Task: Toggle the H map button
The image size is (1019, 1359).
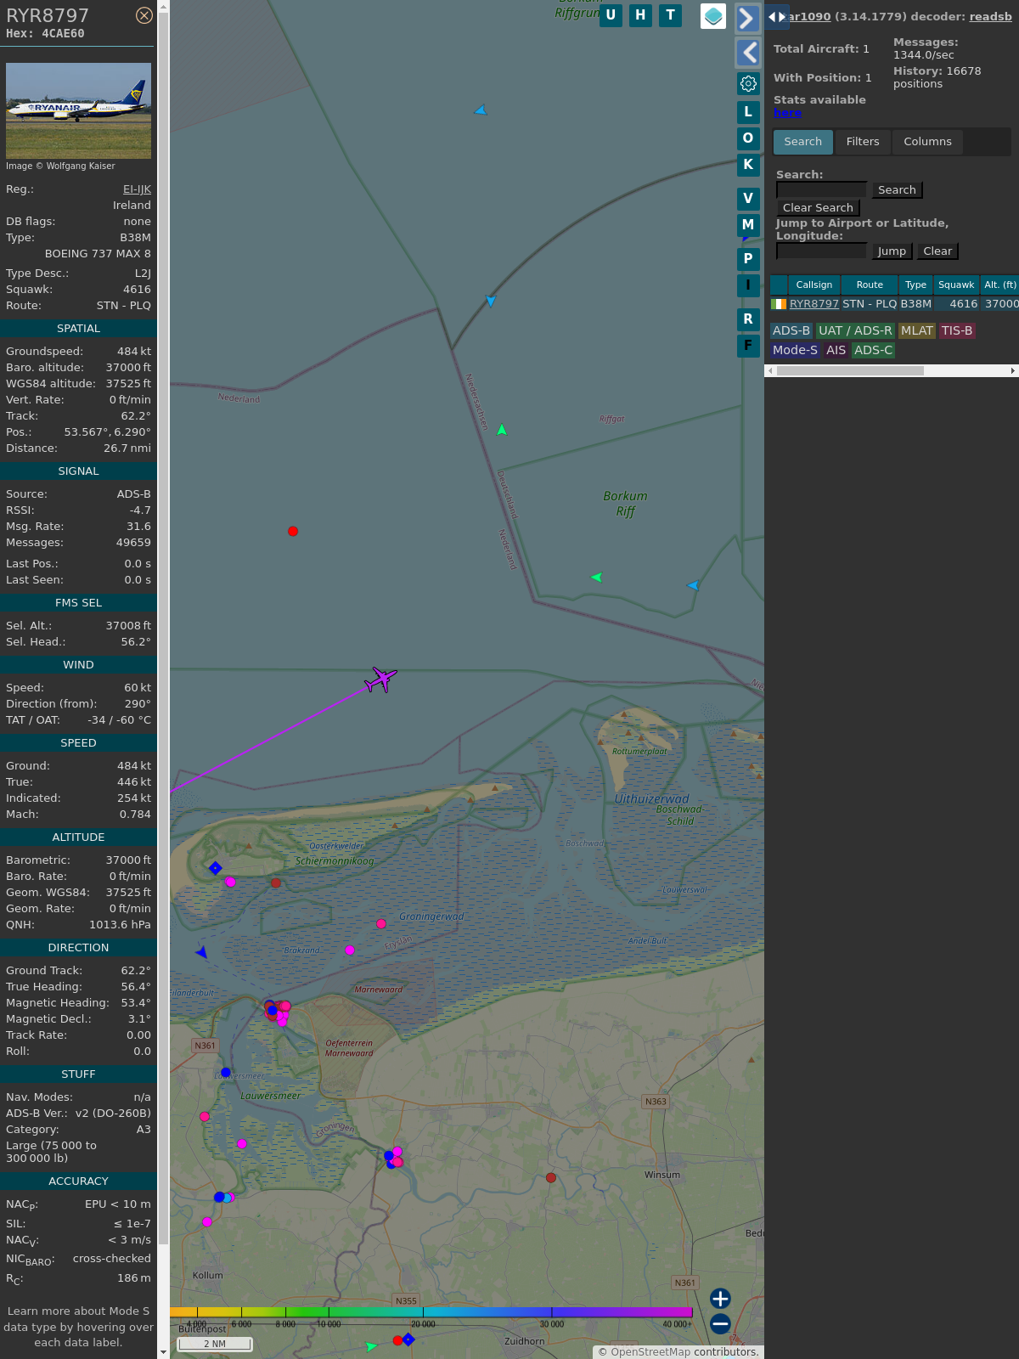Action: pyautogui.click(x=640, y=15)
